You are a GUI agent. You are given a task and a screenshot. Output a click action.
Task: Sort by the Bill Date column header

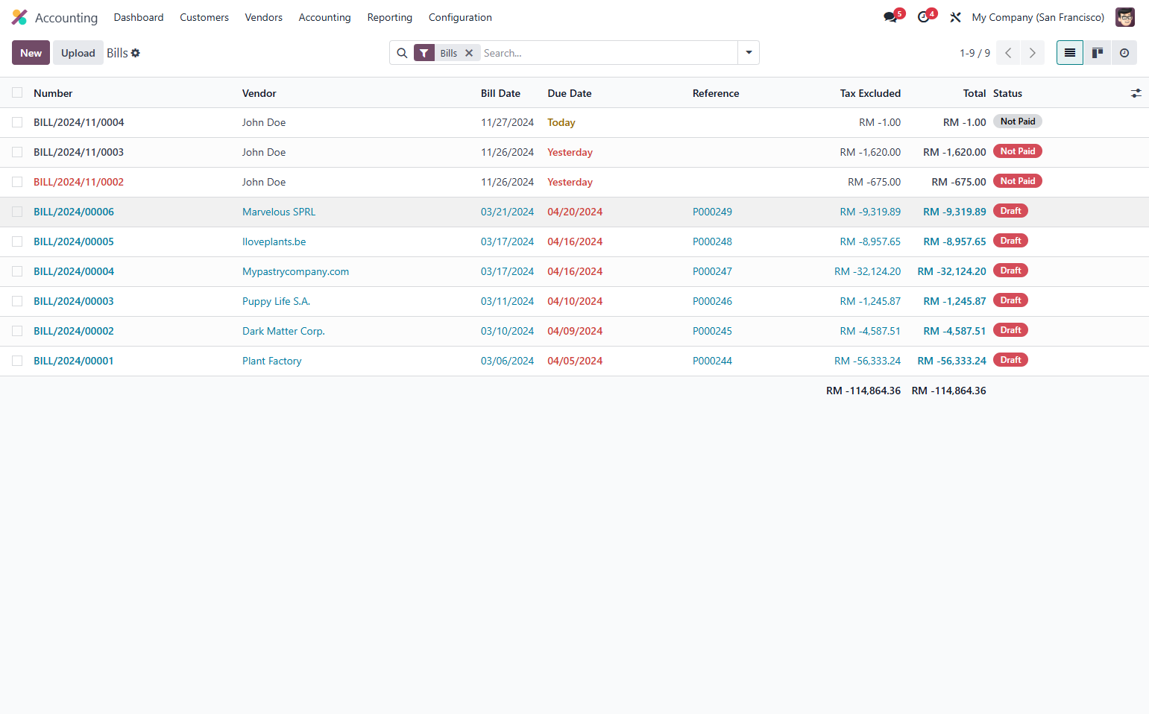[x=500, y=93]
